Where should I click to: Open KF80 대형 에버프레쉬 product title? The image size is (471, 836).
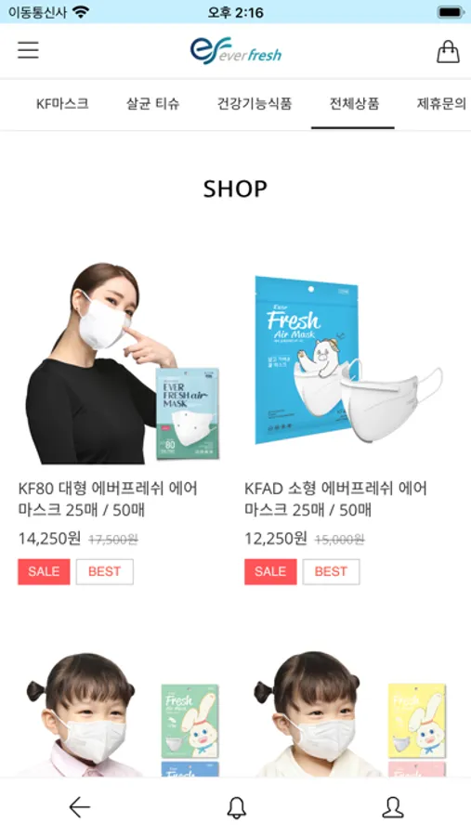point(108,499)
